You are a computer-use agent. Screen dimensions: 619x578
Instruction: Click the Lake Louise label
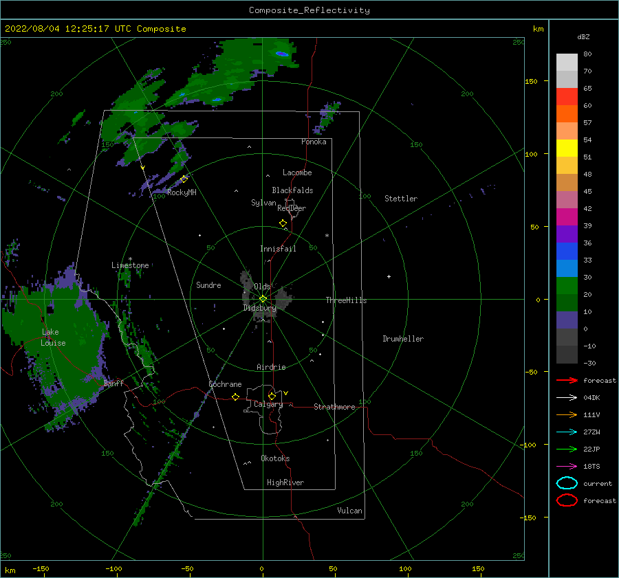point(53,337)
